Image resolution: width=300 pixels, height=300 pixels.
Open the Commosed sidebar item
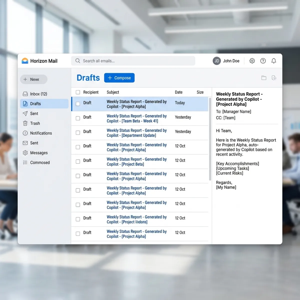click(x=44, y=162)
